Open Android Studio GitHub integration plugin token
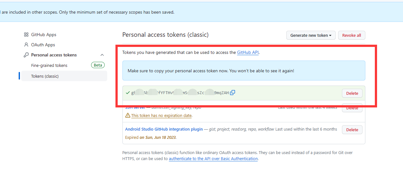 point(164,129)
